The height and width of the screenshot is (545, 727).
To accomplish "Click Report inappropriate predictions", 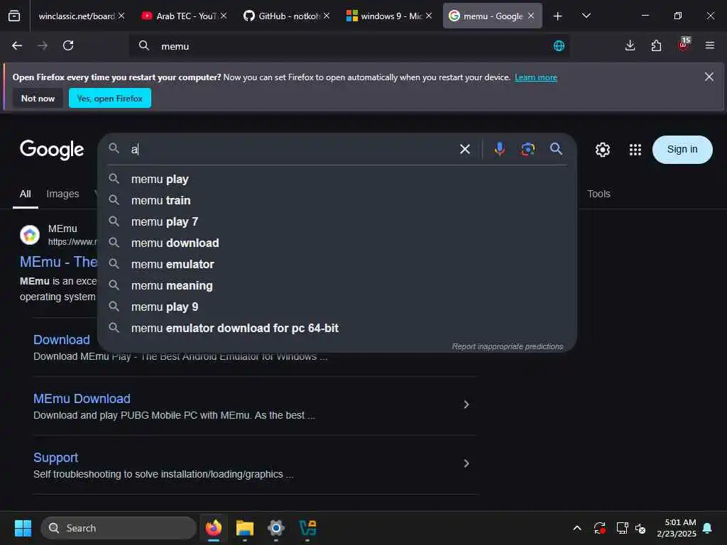I will [507, 346].
